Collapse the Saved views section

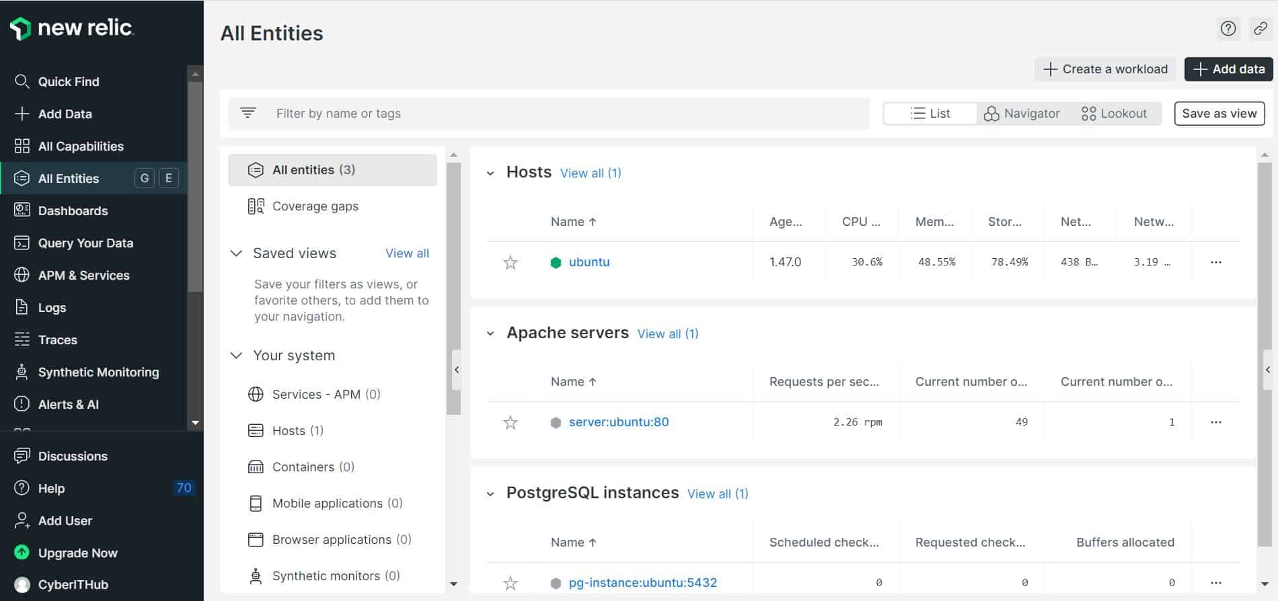click(236, 253)
